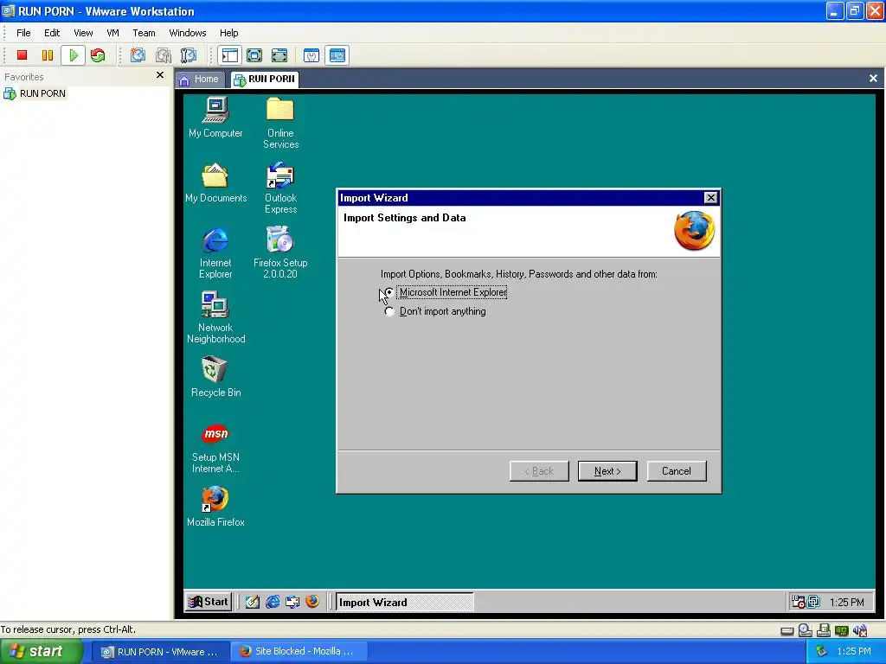Screen dimensions: 886x664
Task: Select the My Computer desktop icon
Action: pos(215,118)
